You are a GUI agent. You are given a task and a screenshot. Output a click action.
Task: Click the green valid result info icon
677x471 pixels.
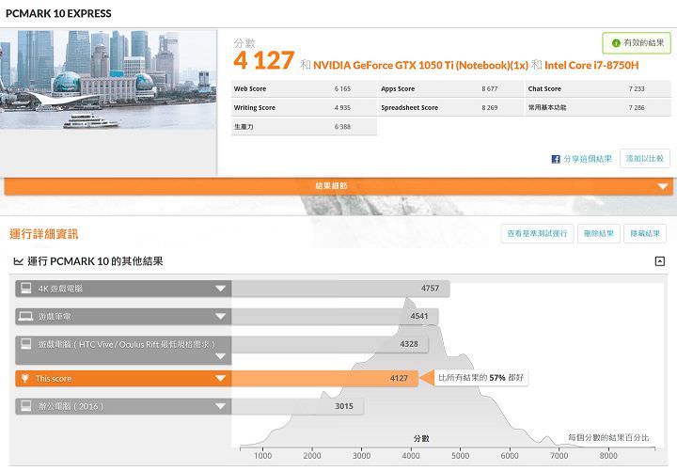pyautogui.click(x=615, y=43)
